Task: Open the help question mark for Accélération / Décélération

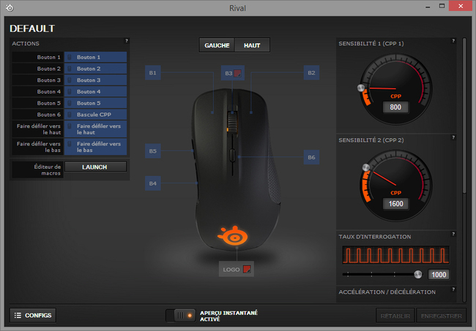Action: (x=453, y=289)
